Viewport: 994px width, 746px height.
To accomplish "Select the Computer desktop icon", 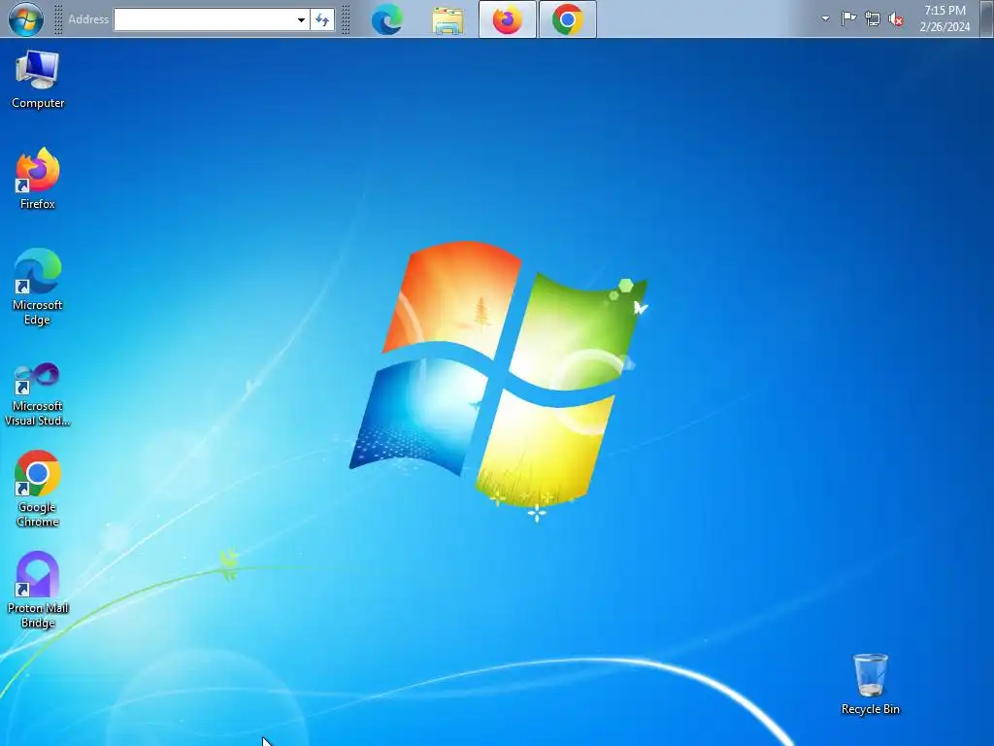I will point(38,80).
